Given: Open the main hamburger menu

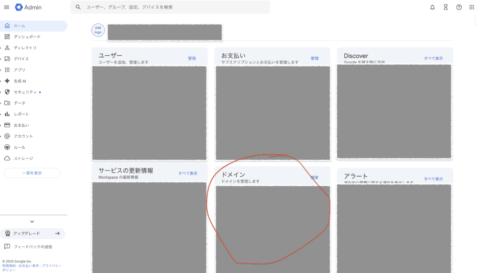Looking at the screenshot, I should coord(6,7).
